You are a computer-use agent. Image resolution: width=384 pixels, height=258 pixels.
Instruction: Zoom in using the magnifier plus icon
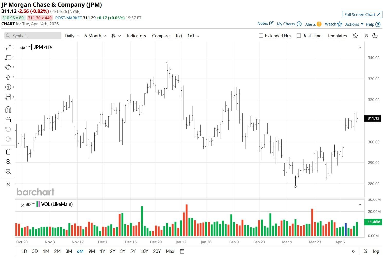8,162
